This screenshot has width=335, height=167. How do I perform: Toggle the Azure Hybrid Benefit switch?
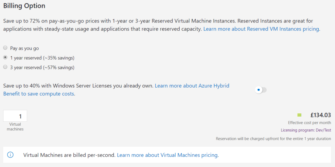pos(261,90)
